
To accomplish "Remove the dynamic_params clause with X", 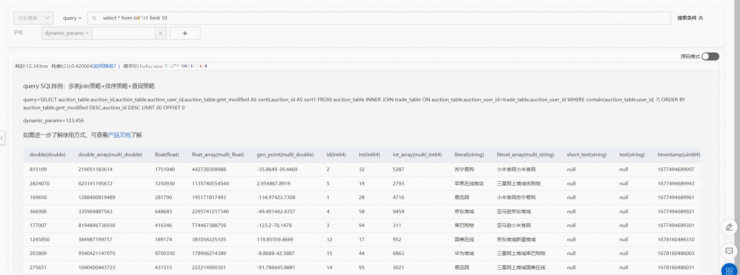I will click(x=160, y=33).
